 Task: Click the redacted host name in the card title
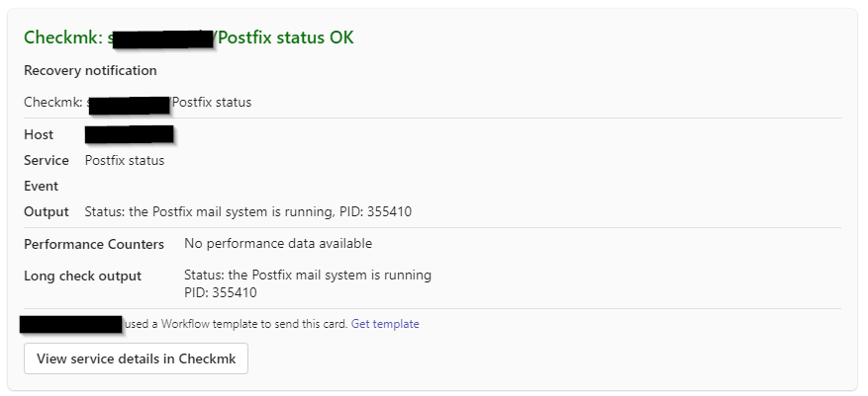coord(161,39)
